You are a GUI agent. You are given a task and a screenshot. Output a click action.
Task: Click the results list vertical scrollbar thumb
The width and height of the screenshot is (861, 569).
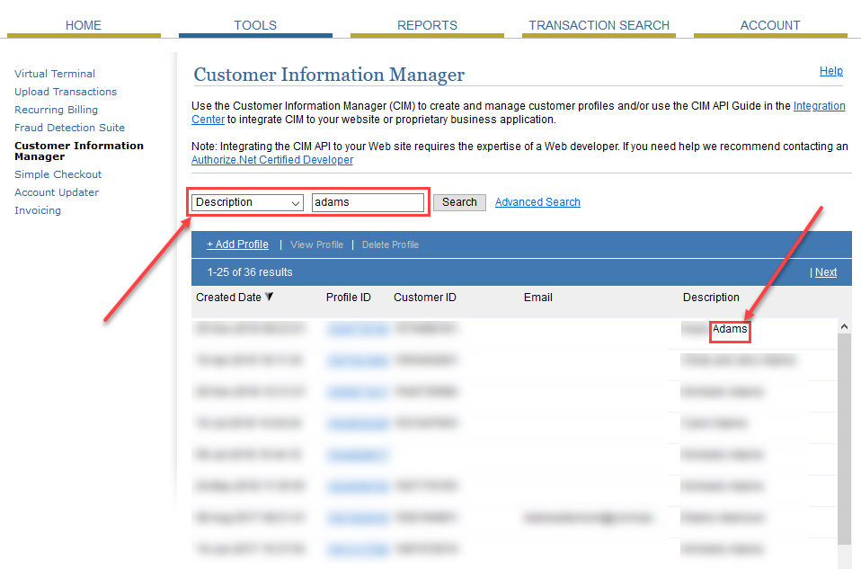[845, 439]
